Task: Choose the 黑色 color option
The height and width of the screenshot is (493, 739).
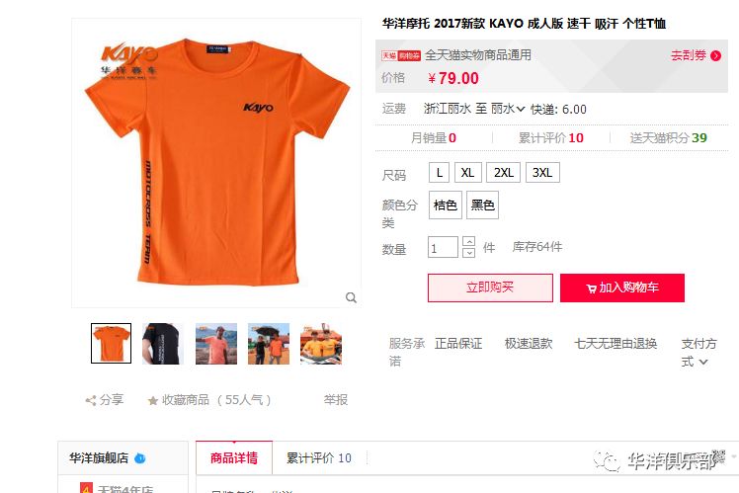Action: pos(482,205)
